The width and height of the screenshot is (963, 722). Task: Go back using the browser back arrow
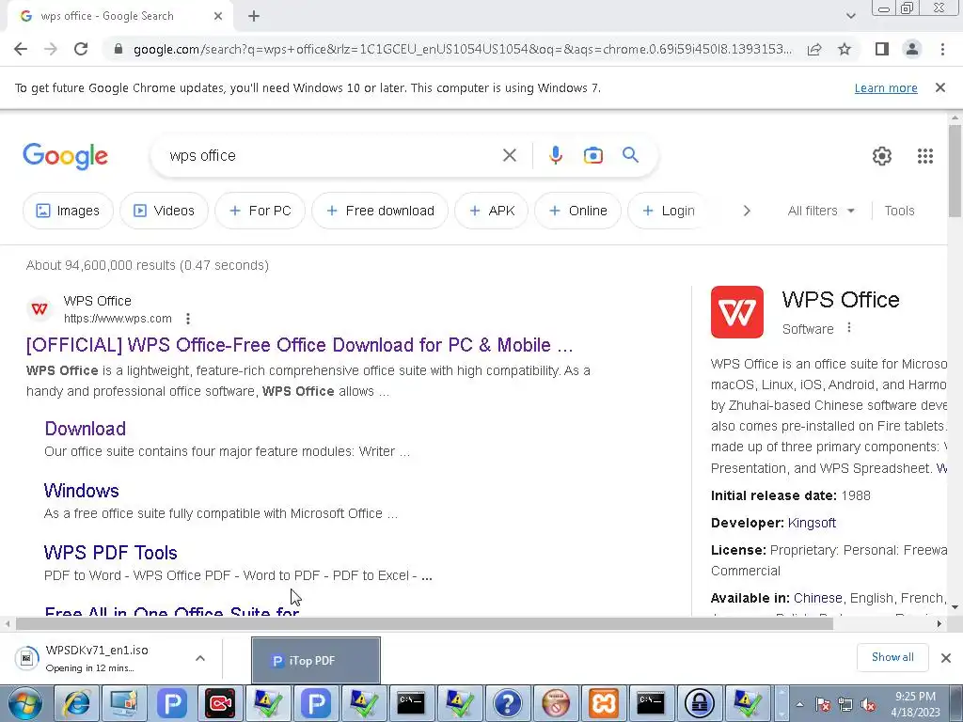(x=21, y=49)
